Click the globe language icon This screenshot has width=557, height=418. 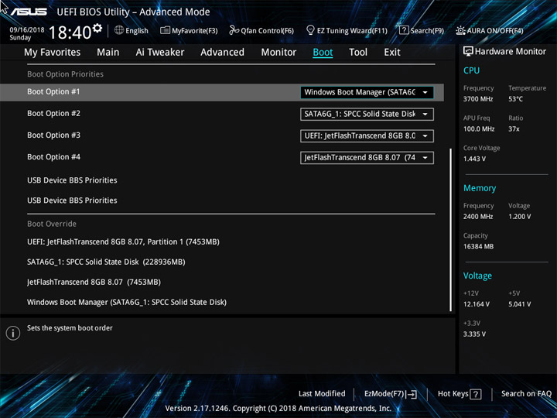point(119,30)
